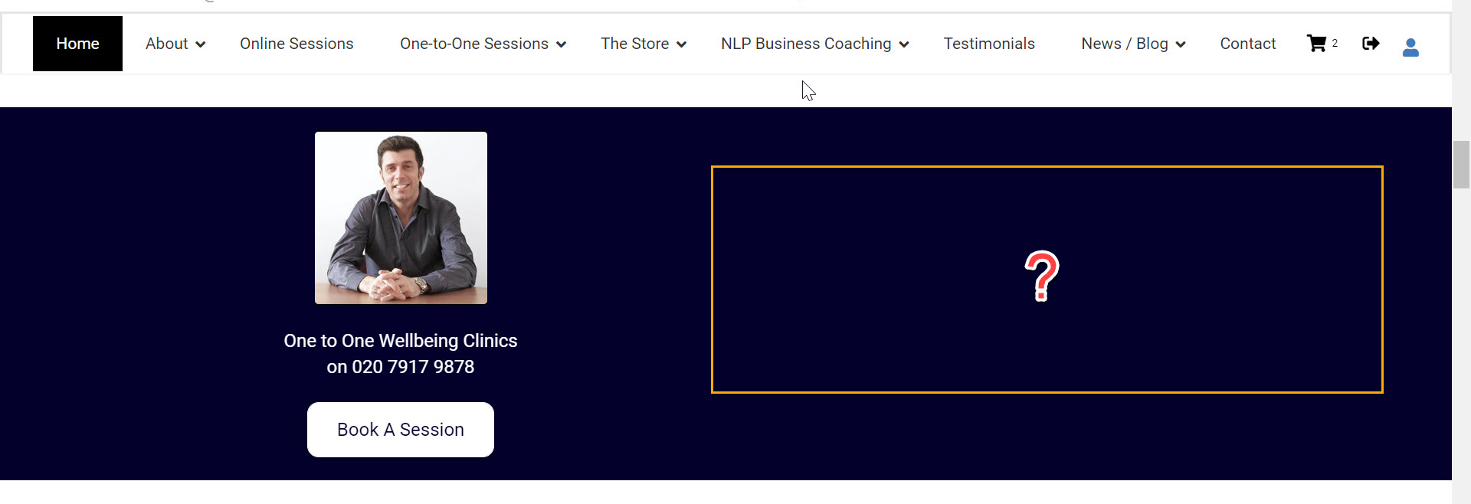Expand The Store dropdown chevron
Viewport: 1471px width, 504px height.
(682, 44)
